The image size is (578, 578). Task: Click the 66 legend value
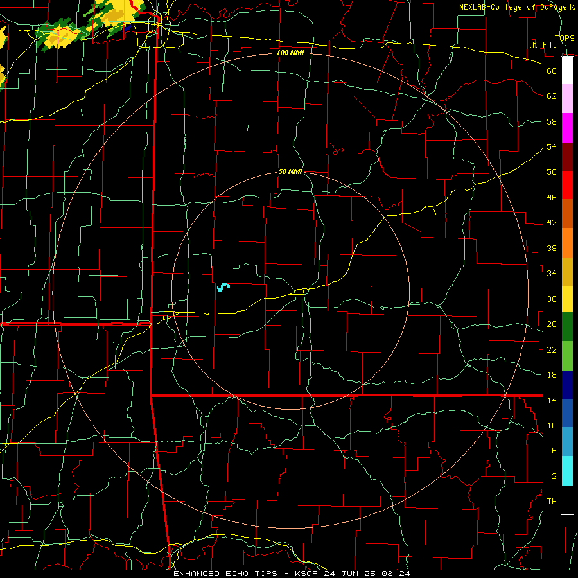pos(552,71)
